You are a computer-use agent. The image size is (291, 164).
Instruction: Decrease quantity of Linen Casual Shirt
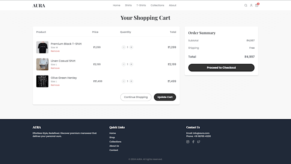124,64
